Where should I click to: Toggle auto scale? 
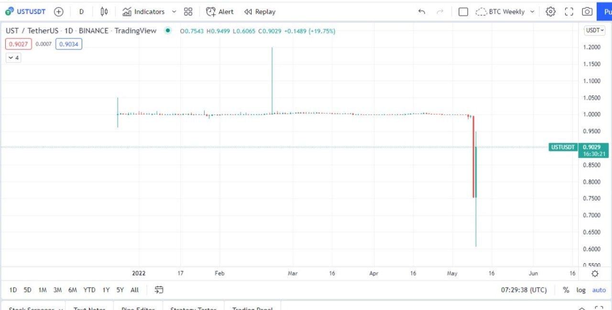coord(599,289)
